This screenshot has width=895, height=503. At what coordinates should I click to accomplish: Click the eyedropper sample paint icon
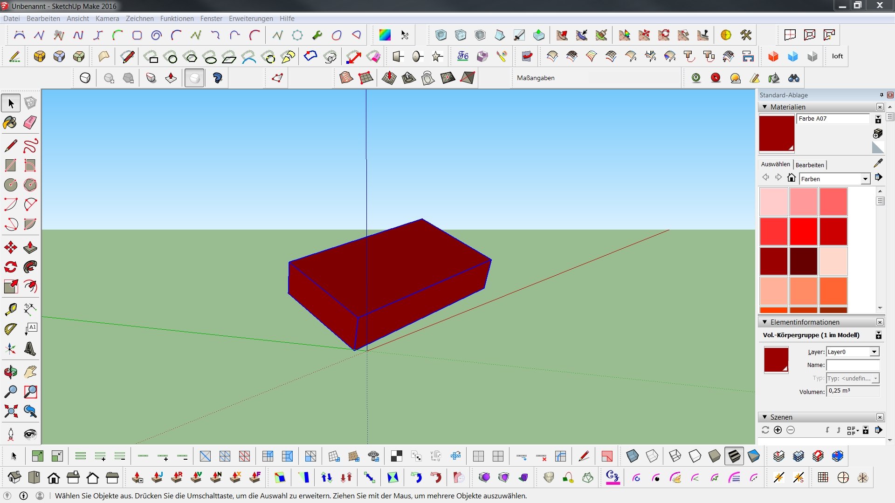878,163
